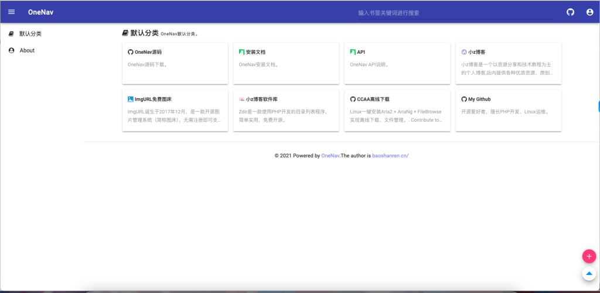Open the 小z博客软件库 card title
600x293 pixels.
click(262, 99)
